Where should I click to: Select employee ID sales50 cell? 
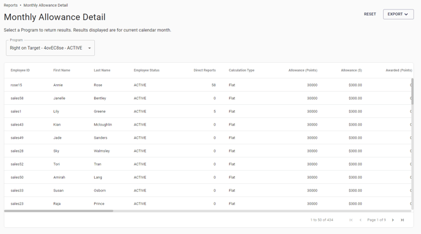click(x=17, y=177)
